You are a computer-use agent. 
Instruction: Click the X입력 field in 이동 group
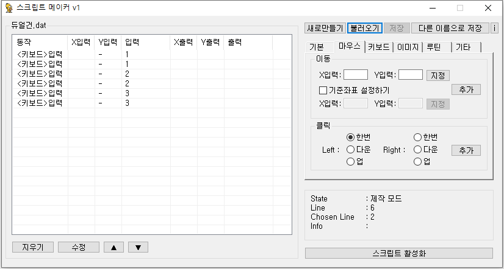click(356, 75)
